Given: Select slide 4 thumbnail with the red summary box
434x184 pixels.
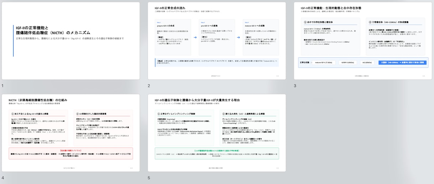Looking at the screenshot, I should point(71,133).
